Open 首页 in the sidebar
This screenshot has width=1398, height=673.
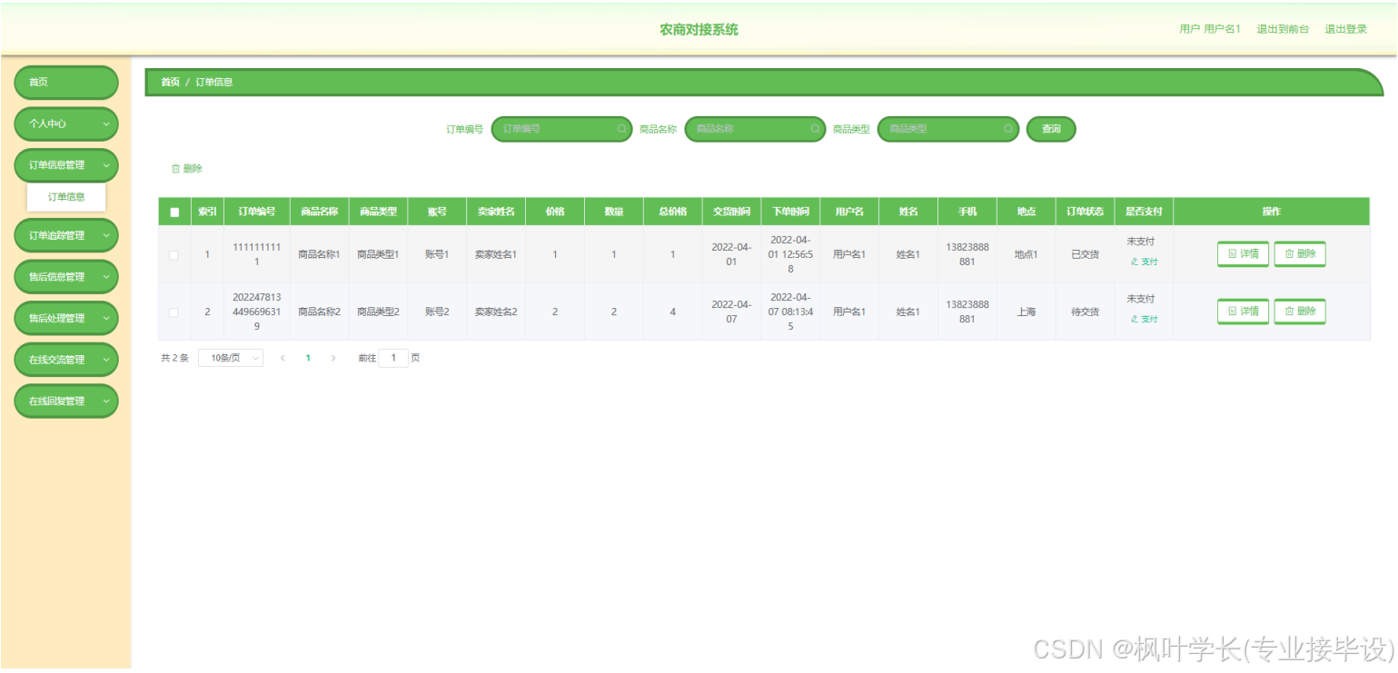66,83
